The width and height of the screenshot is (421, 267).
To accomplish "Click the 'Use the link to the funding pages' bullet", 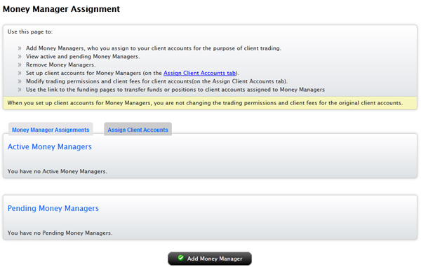I will (175, 90).
